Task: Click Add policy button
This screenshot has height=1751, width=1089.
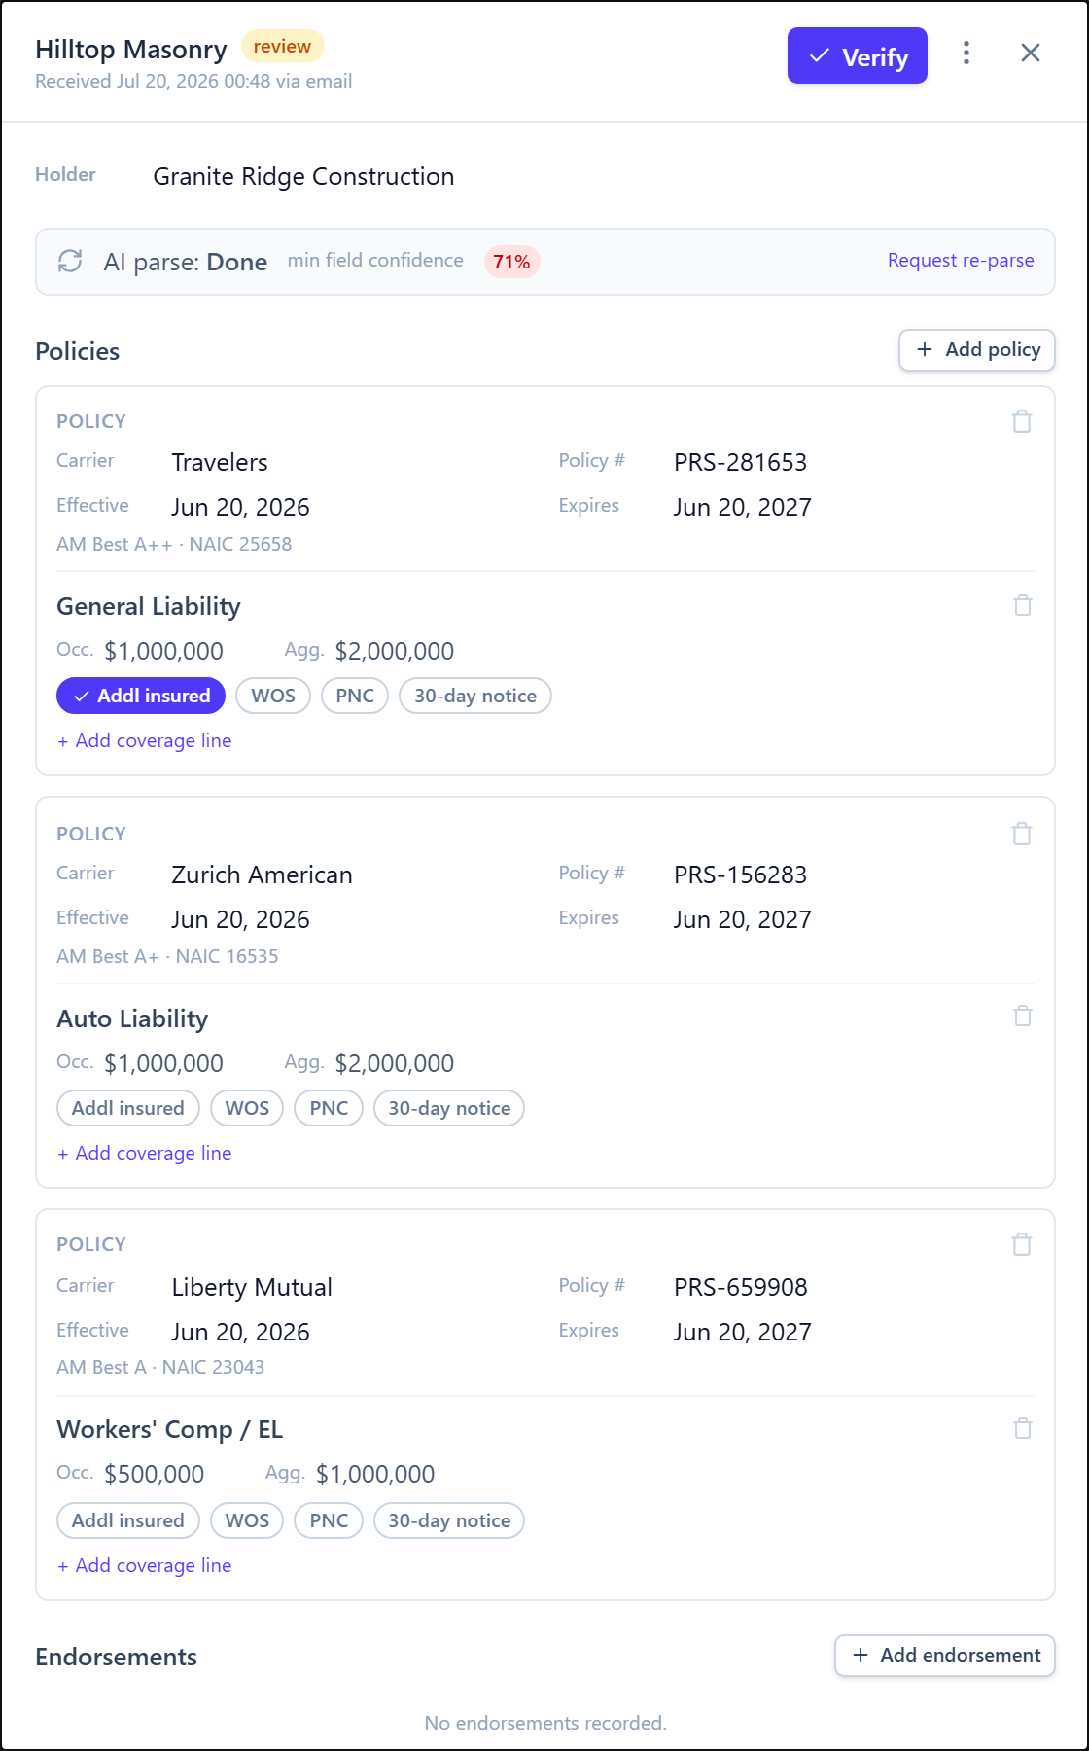Action: [977, 349]
